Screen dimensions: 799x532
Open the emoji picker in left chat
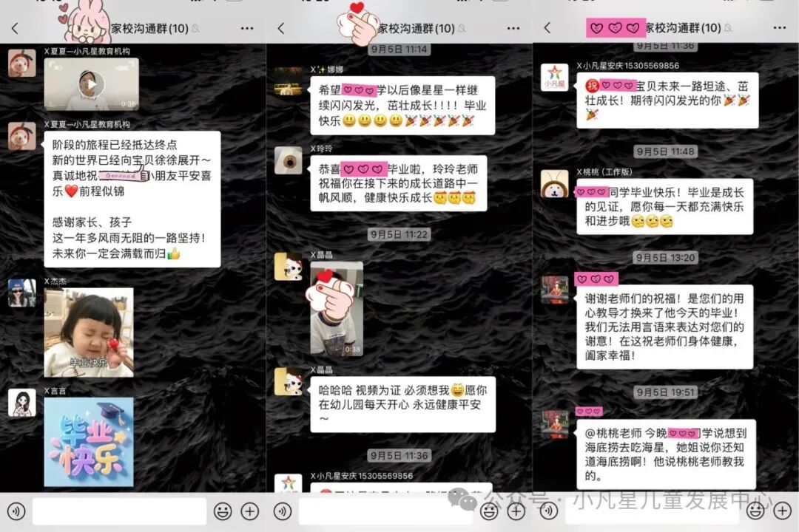tap(223, 511)
